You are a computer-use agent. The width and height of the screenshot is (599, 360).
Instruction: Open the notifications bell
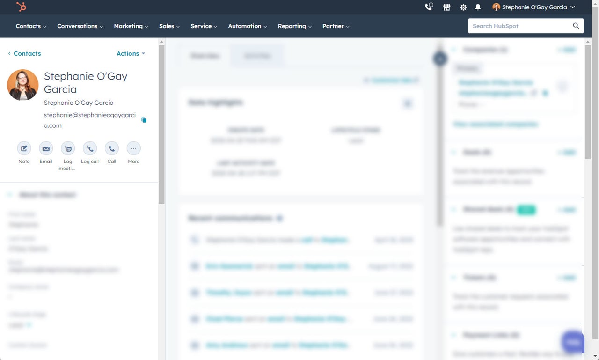point(478,7)
